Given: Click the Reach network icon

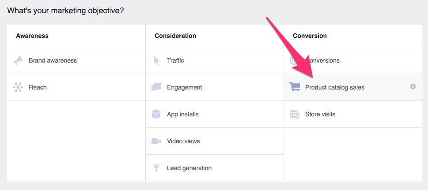Looking at the screenshot, I should 18,87.
